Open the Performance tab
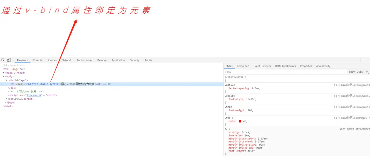The width and height of the screenshot is (370, 156). pos(84,60)
